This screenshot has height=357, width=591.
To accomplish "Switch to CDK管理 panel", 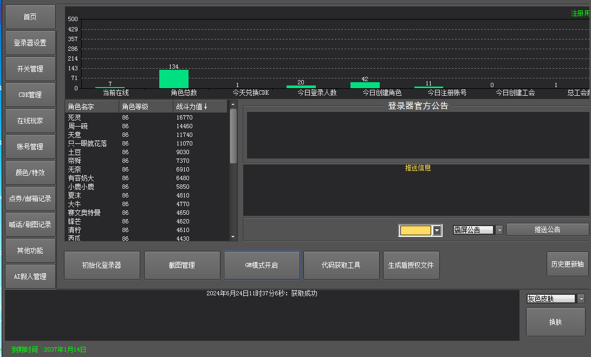I will coord(30,95).
